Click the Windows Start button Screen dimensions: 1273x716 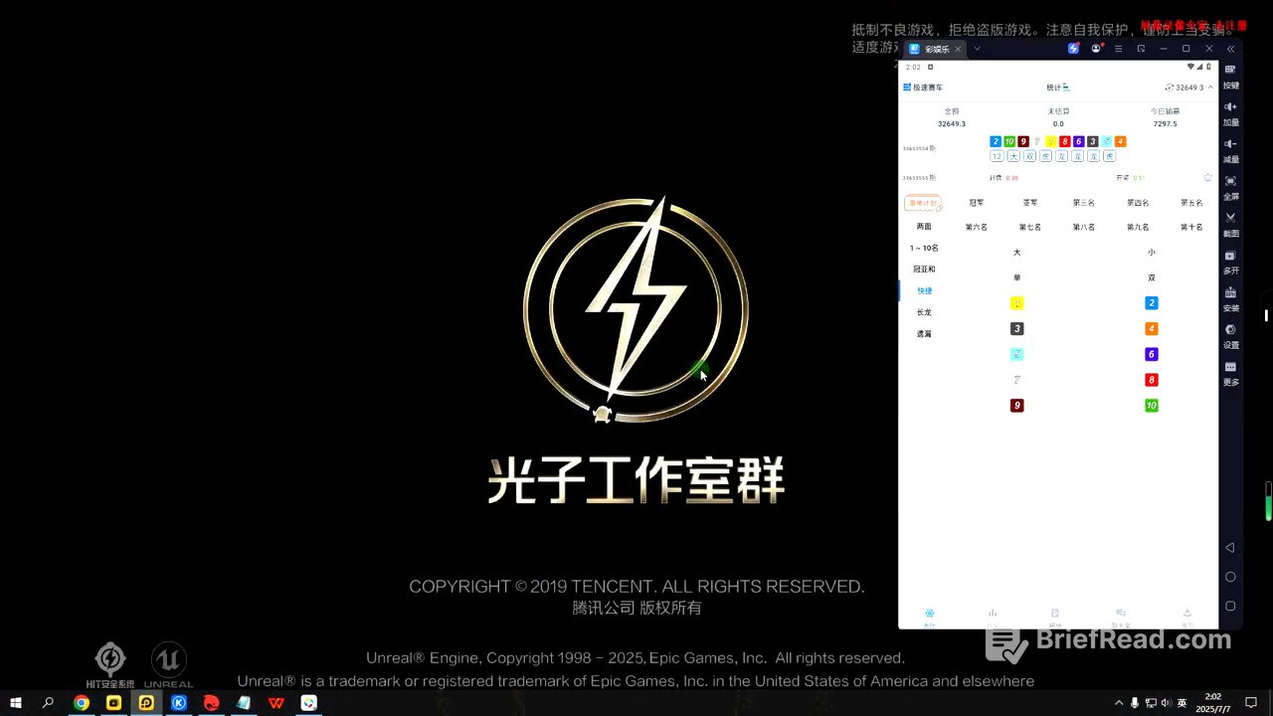[x=16, y=703]
